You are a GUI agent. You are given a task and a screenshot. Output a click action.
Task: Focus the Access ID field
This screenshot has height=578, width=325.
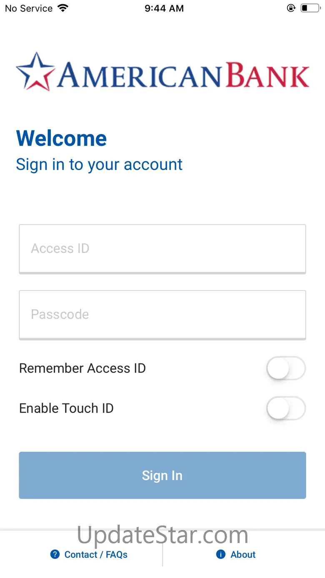click(162, 248)
